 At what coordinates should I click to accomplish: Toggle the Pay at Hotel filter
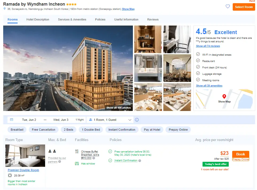(x=152, y=130)
